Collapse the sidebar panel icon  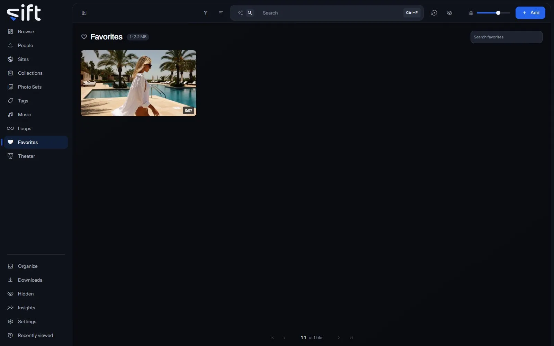coord(84,13)
